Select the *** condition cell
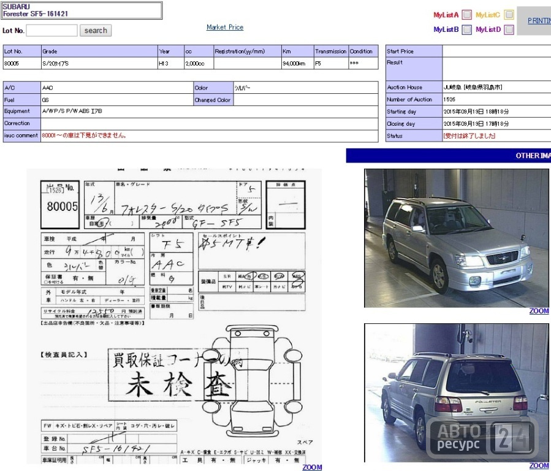The width and height of the screenshot is (551, 471). [363, 63]
